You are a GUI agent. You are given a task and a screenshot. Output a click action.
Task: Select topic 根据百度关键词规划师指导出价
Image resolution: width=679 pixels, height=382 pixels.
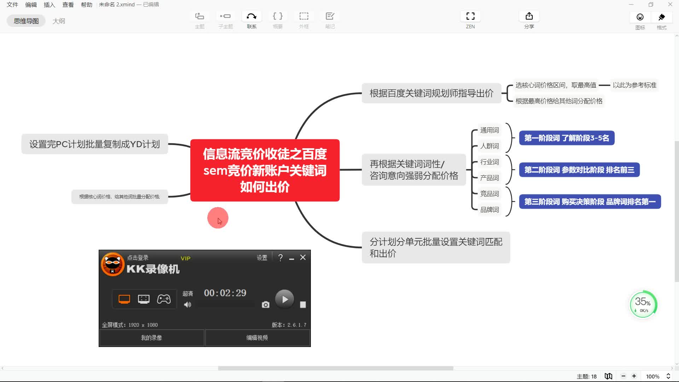431,93
